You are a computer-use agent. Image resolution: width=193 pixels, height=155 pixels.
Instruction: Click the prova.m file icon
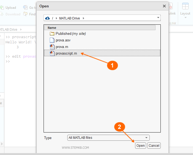click(x=52, y=47)
